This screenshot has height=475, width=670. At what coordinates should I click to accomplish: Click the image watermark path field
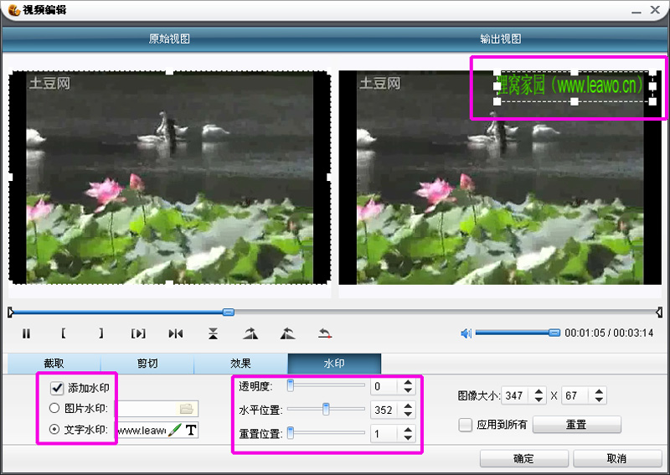[x=147, y=409]
